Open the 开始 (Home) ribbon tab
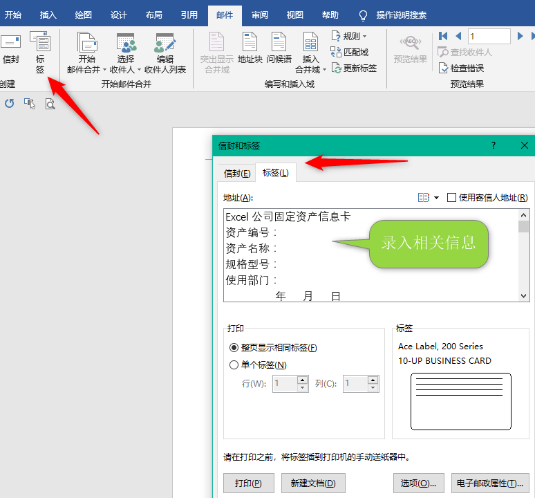The width and height of the screenshot is (535, 498). point(12,15)
